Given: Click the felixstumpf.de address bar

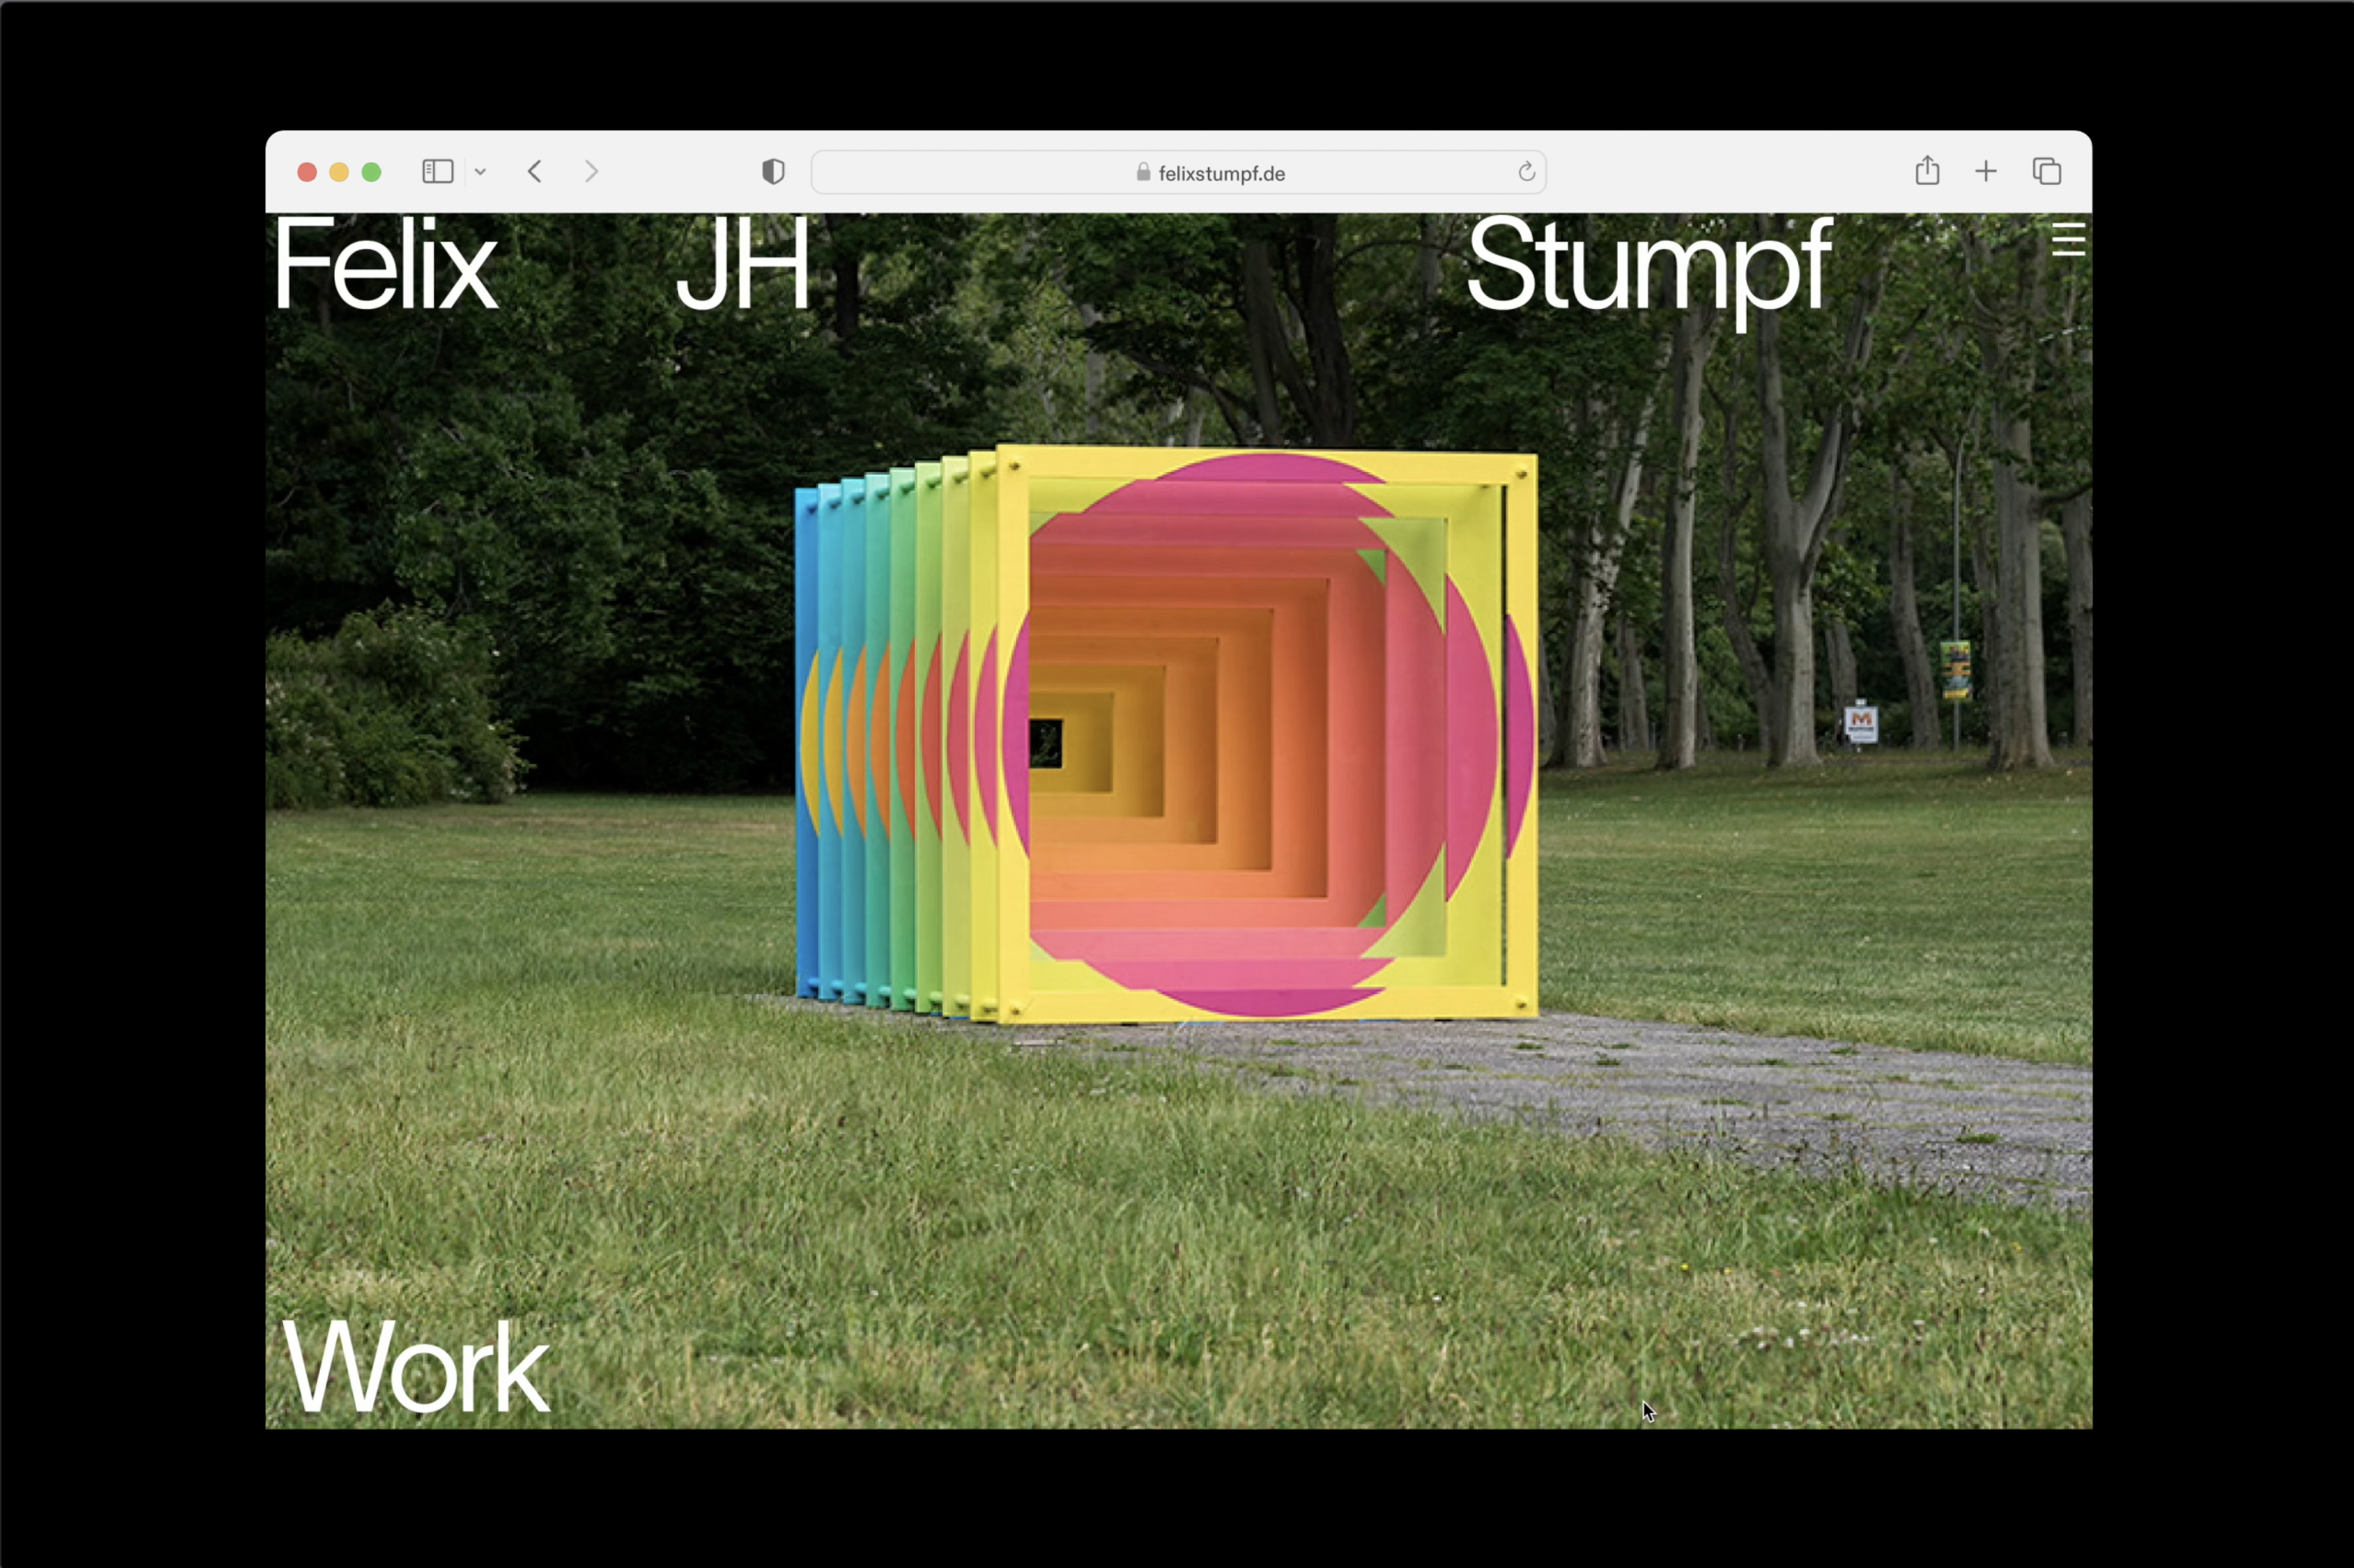Looking at the screenshot, I should tap(1220, 173).
